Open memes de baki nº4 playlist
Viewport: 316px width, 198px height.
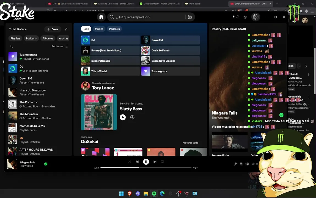tap(39, 128)
